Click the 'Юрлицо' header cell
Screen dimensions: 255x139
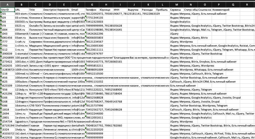[x=106, y=10]
